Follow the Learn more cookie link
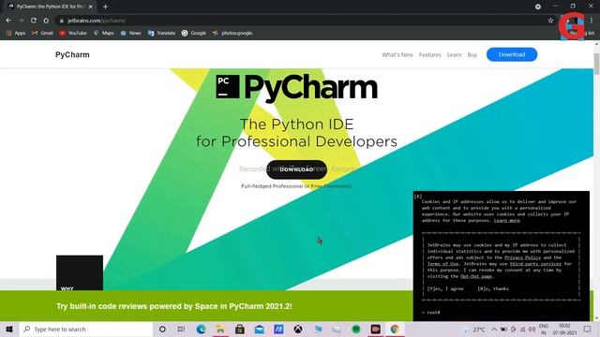The width and height of the screenshot is (600, 337). click(506, 221)
